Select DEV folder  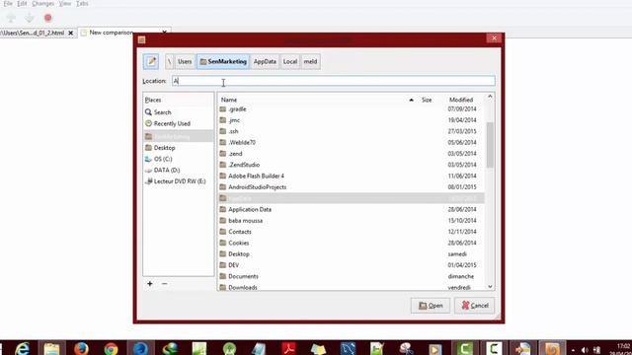(351, 265)
